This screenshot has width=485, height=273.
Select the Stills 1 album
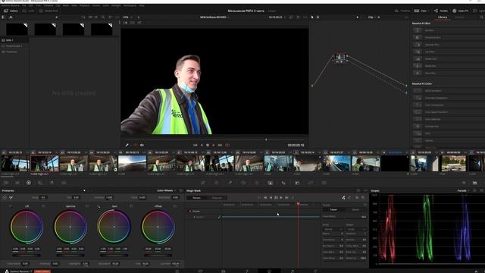[14, 40]
